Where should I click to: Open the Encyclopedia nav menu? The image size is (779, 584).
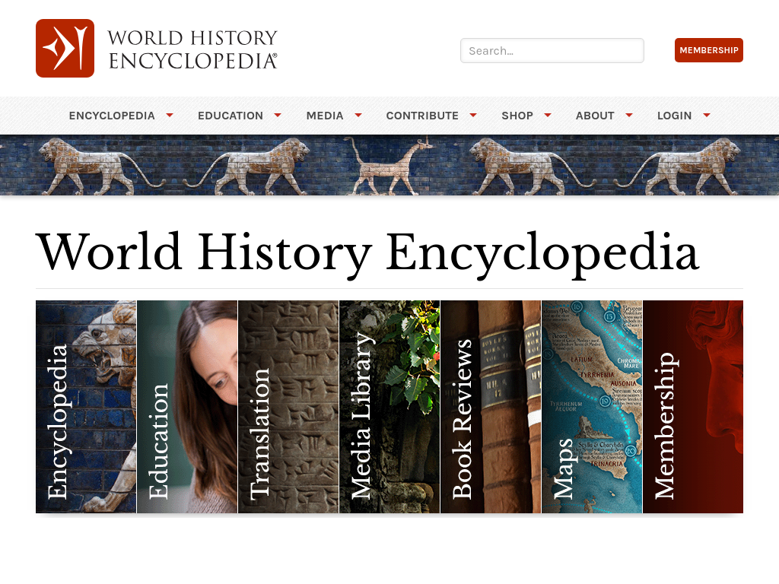point(112,116)
